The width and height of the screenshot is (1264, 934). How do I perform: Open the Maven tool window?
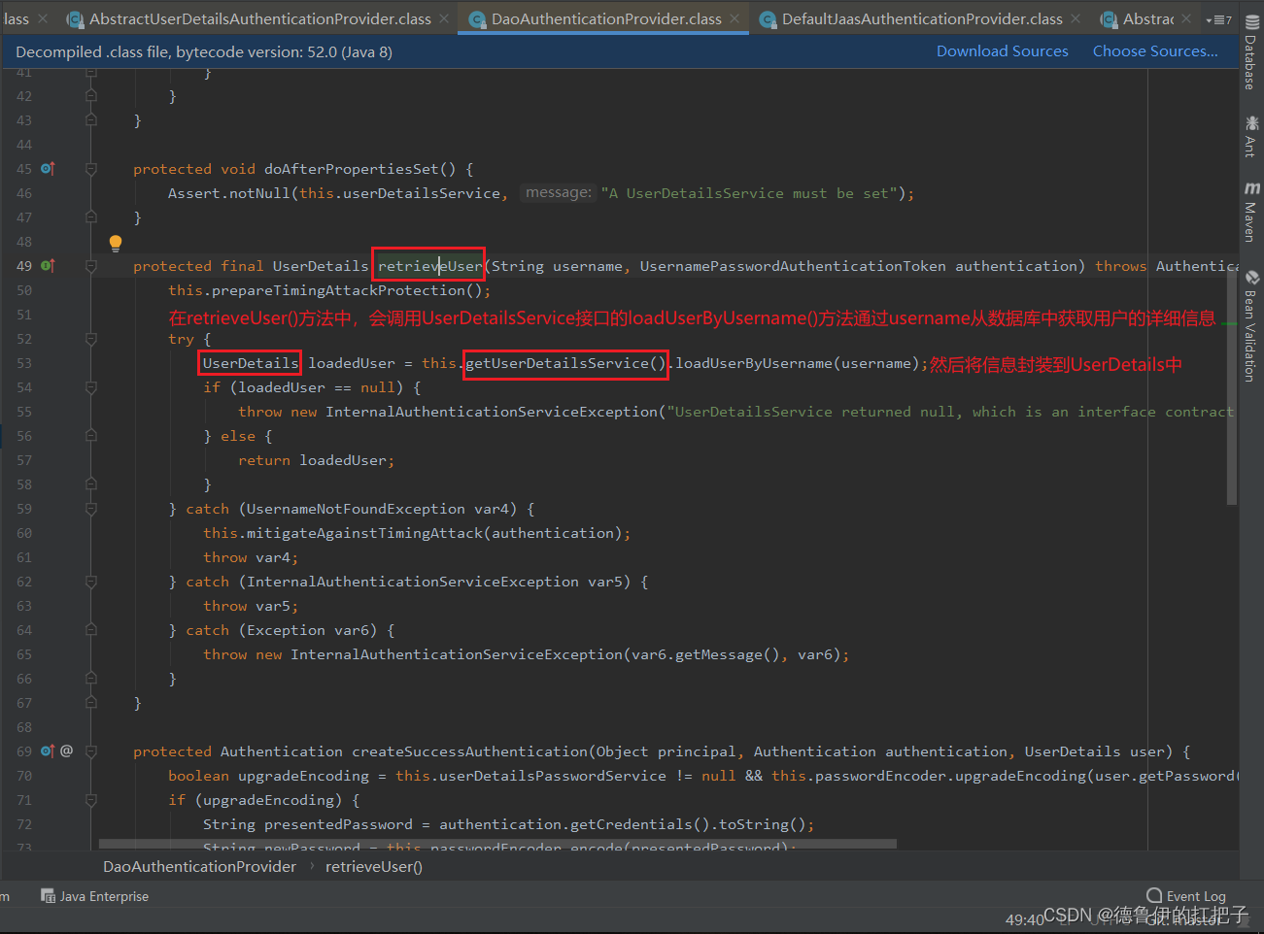pos(1251,211)
